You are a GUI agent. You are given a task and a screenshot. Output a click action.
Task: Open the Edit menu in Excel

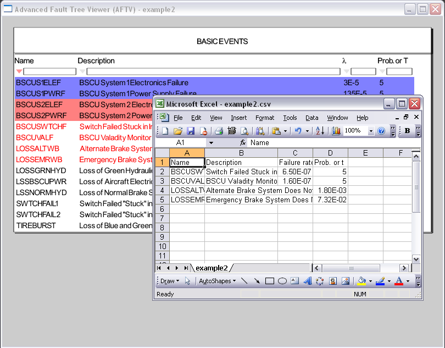(196, 118)
